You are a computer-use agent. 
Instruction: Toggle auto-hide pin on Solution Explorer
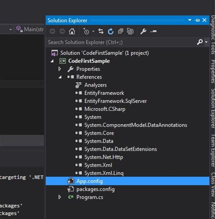click(x=197, y=20)
